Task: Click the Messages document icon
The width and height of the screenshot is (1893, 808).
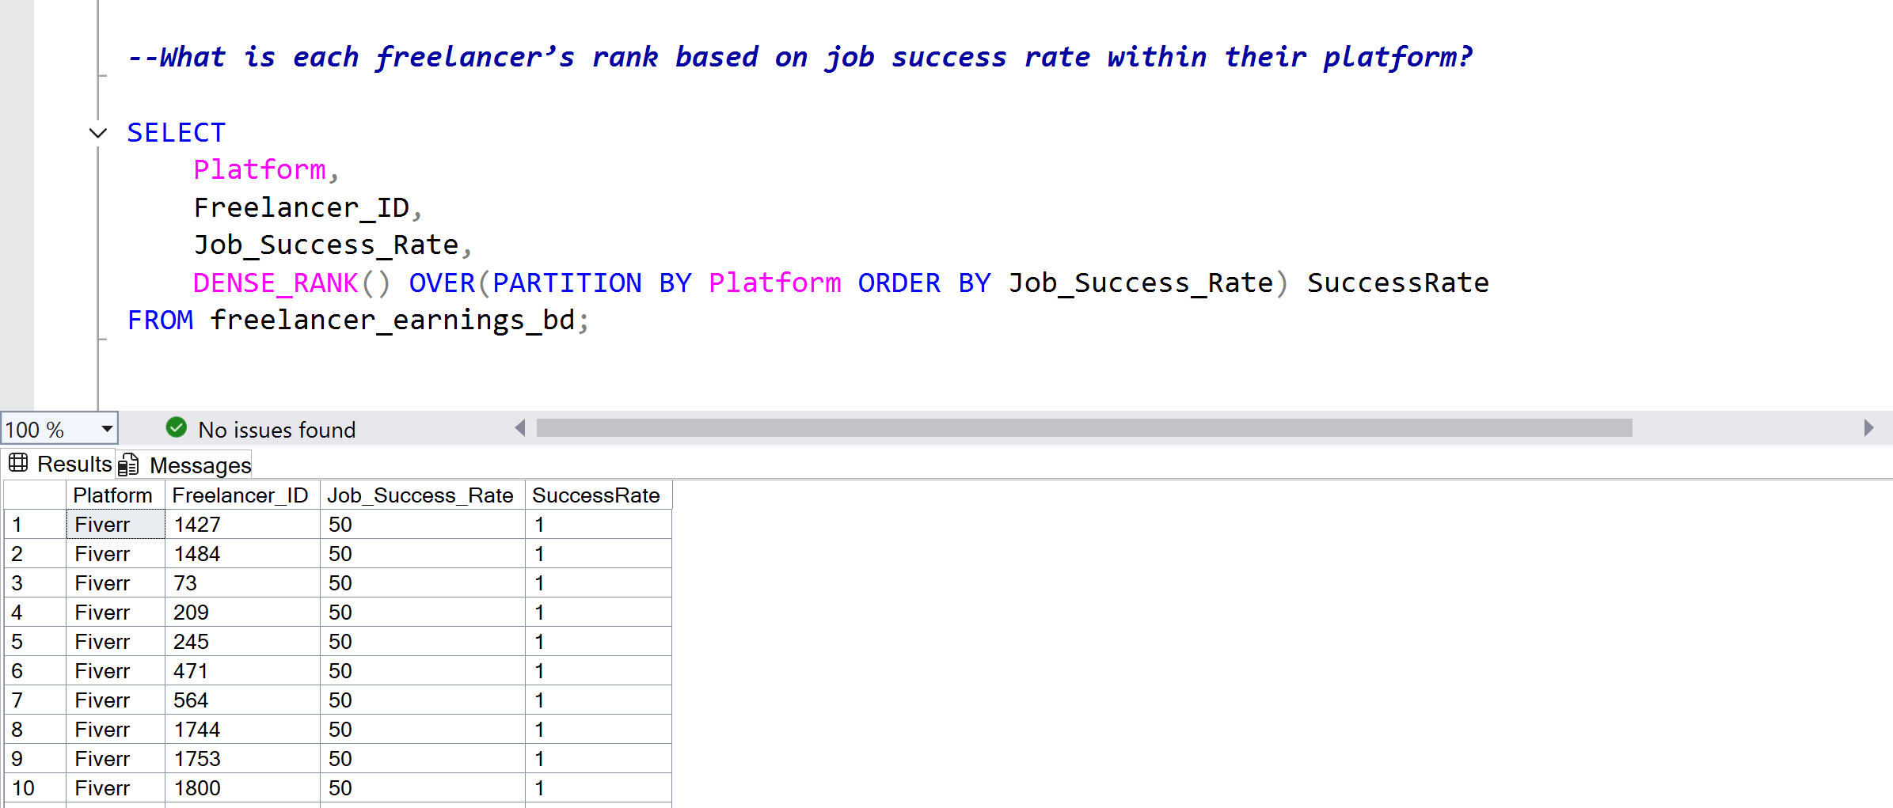Action: 128,465
